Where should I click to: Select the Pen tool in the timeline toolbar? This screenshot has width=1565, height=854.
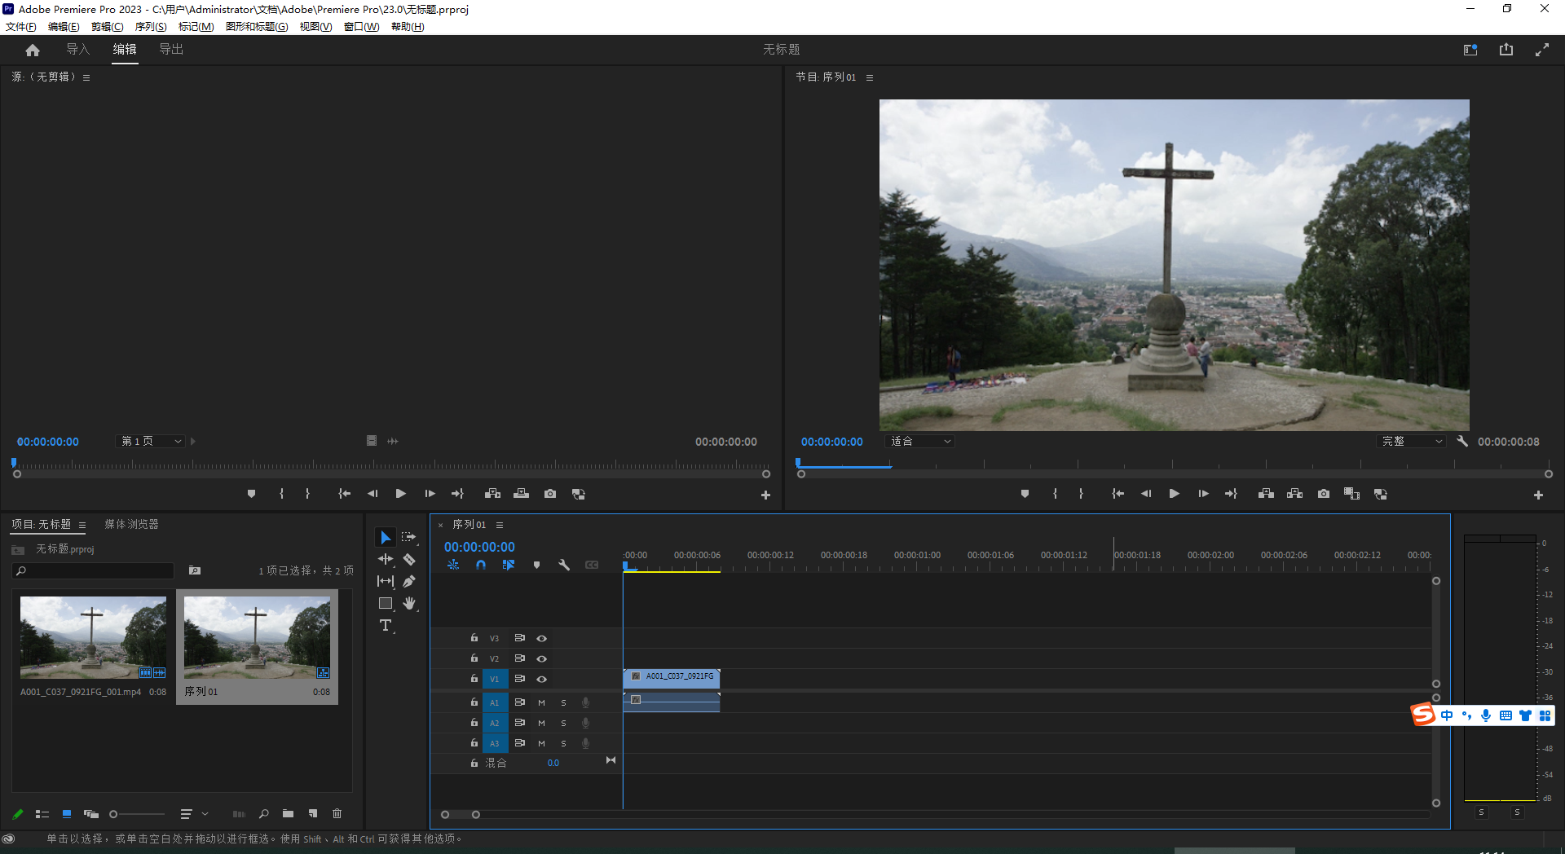coord(410,581)
